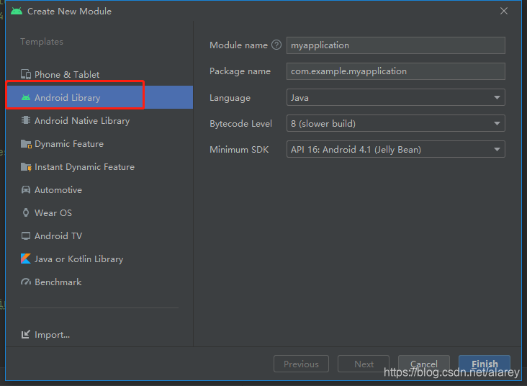The width and height of the screenshot is (527, 386).
Task: Click the Kotlin logo icon
Action: click(x=26, y=259)
